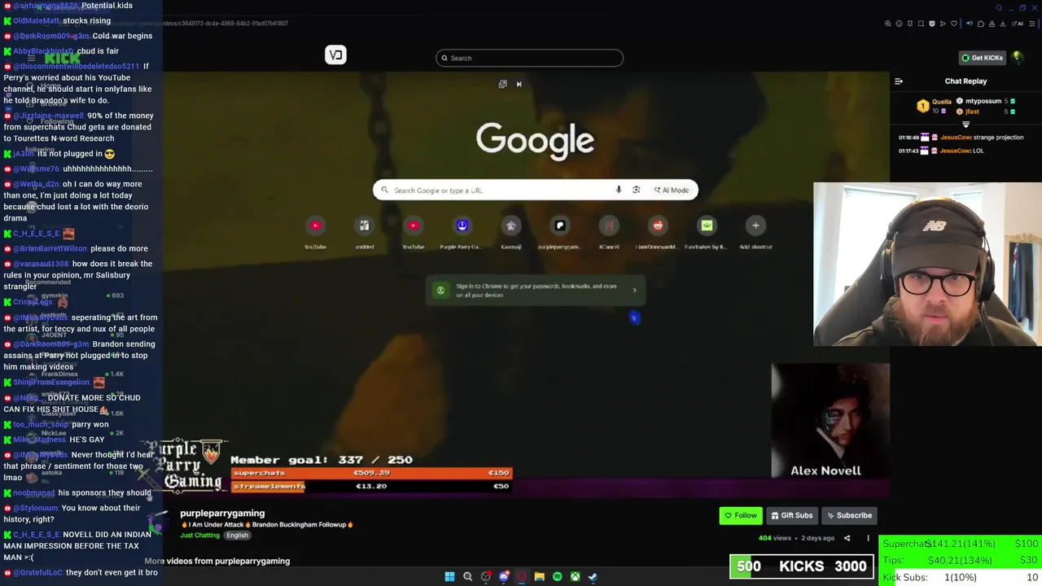
Task: Click the Sign in to Chrome prompt
Action: [x=536, y=290]
